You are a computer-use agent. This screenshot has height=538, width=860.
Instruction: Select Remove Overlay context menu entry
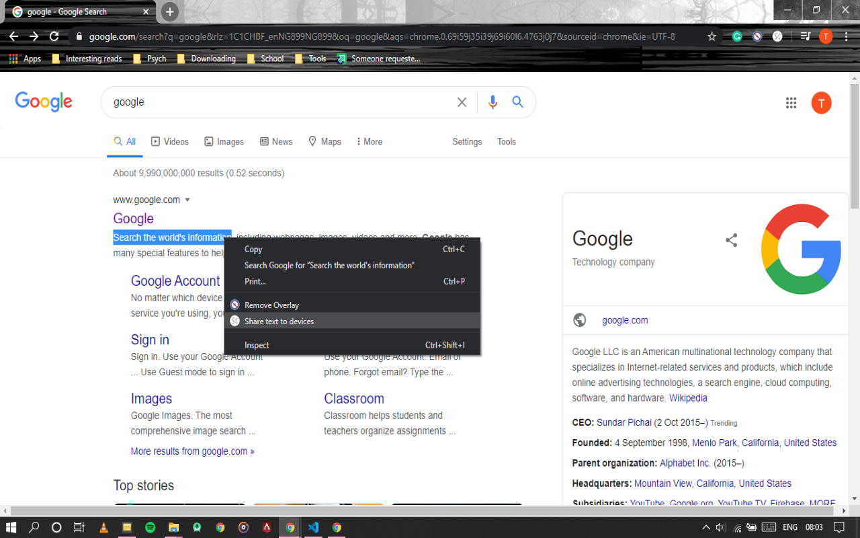click(352, 305)
